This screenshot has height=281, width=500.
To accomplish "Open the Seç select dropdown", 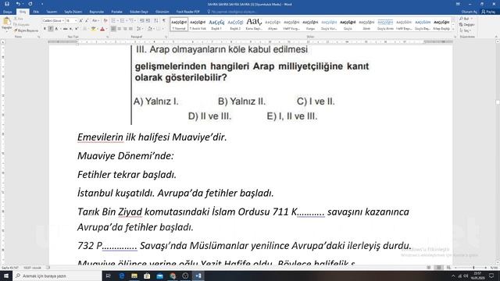I will 466,30.
